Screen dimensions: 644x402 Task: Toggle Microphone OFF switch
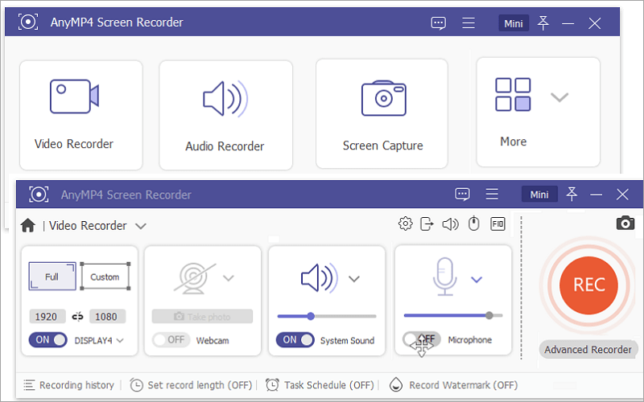click(x=421, y=339)
